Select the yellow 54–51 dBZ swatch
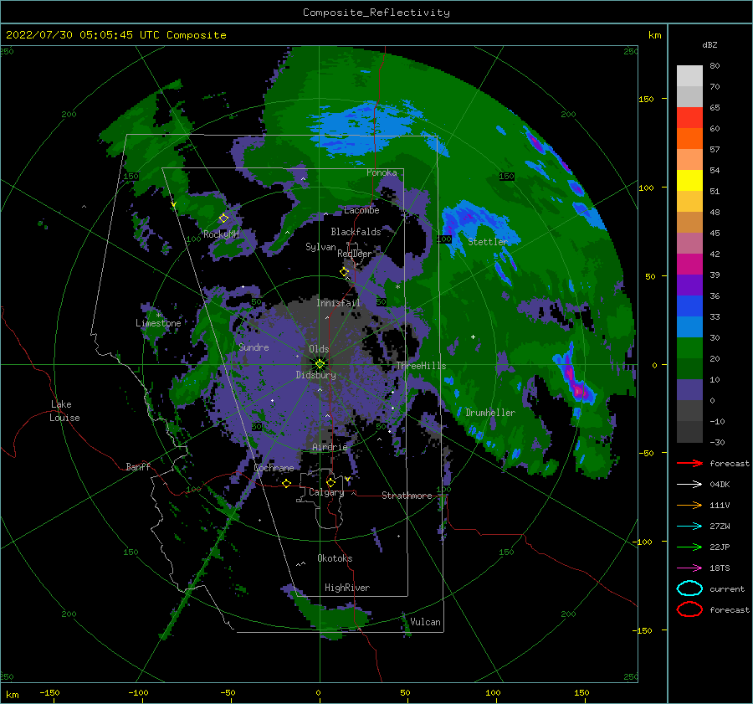Viewport: 753px width, 704px height. pos(689,180)
